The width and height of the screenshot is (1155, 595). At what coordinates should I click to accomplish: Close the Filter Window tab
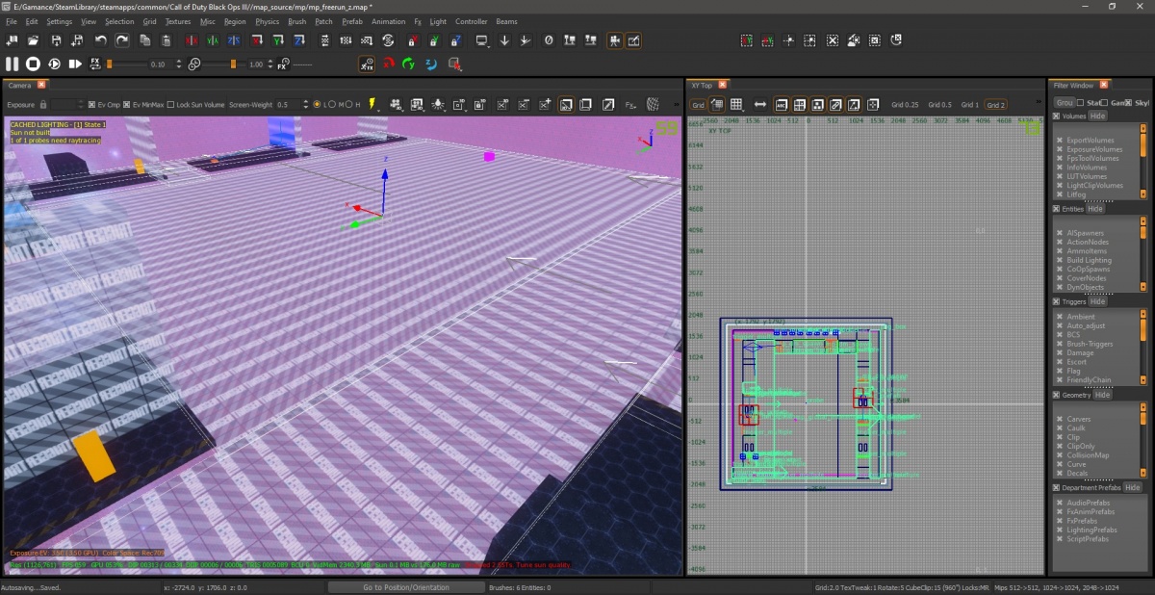(x=1104, y=85)
